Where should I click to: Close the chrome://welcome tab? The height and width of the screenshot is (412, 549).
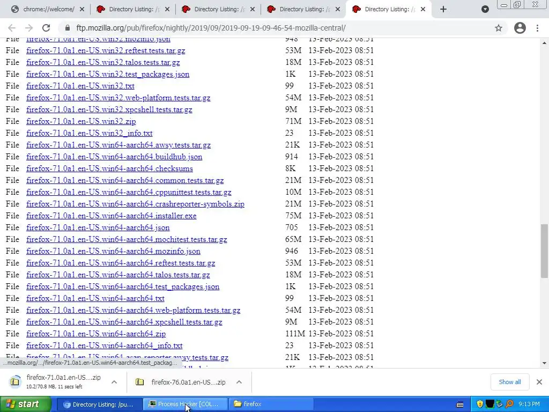[82, 10]
